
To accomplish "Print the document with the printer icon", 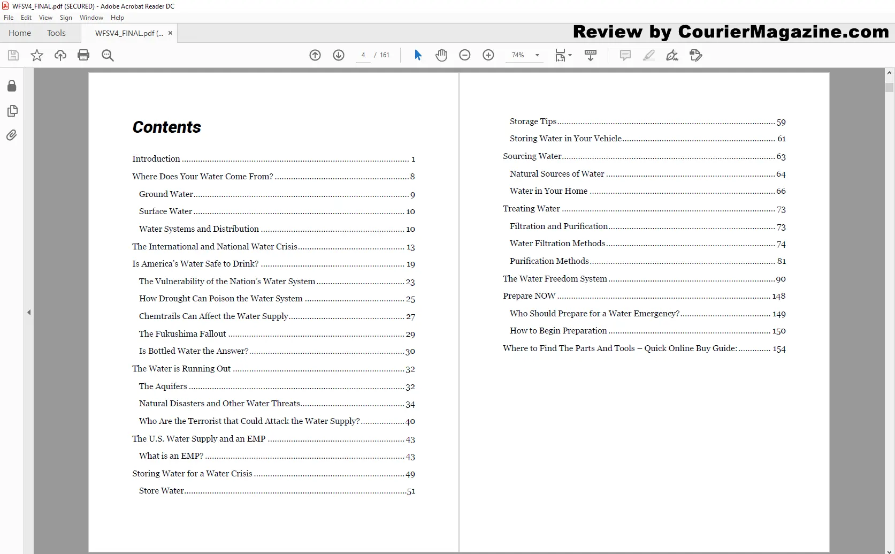I will tap(83, 55).
